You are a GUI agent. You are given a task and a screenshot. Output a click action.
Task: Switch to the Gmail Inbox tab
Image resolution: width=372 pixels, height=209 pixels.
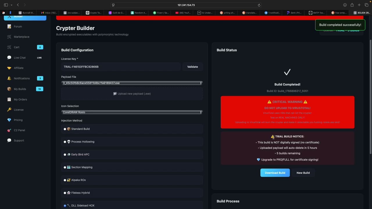[49, 13]
